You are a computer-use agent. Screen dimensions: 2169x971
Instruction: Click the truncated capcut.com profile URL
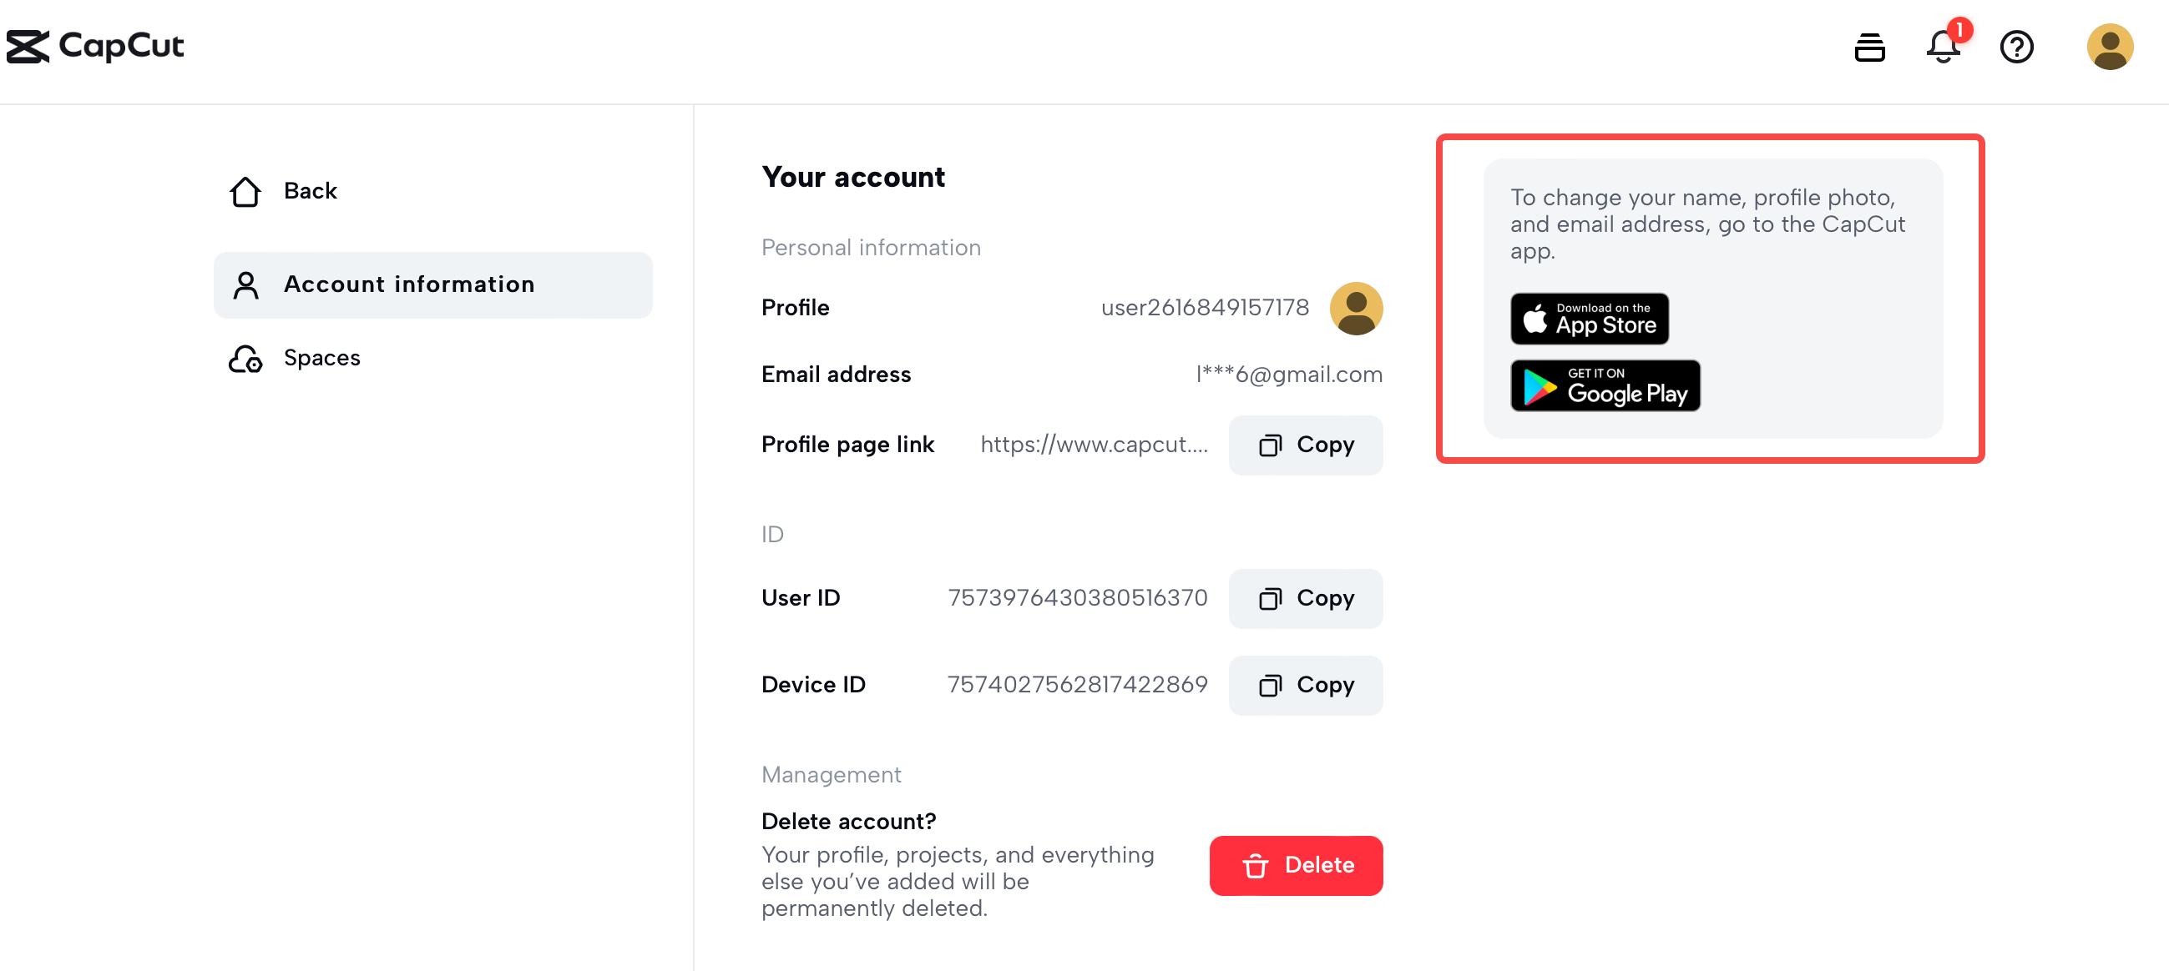tap(1095, 445)
